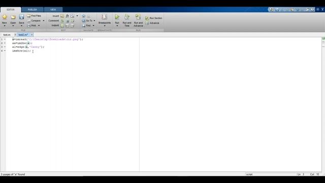The width and height of the screenshot is (325, 183).
Task: Expand the Print dropdown arrow
Action: [x=39, y=25]
